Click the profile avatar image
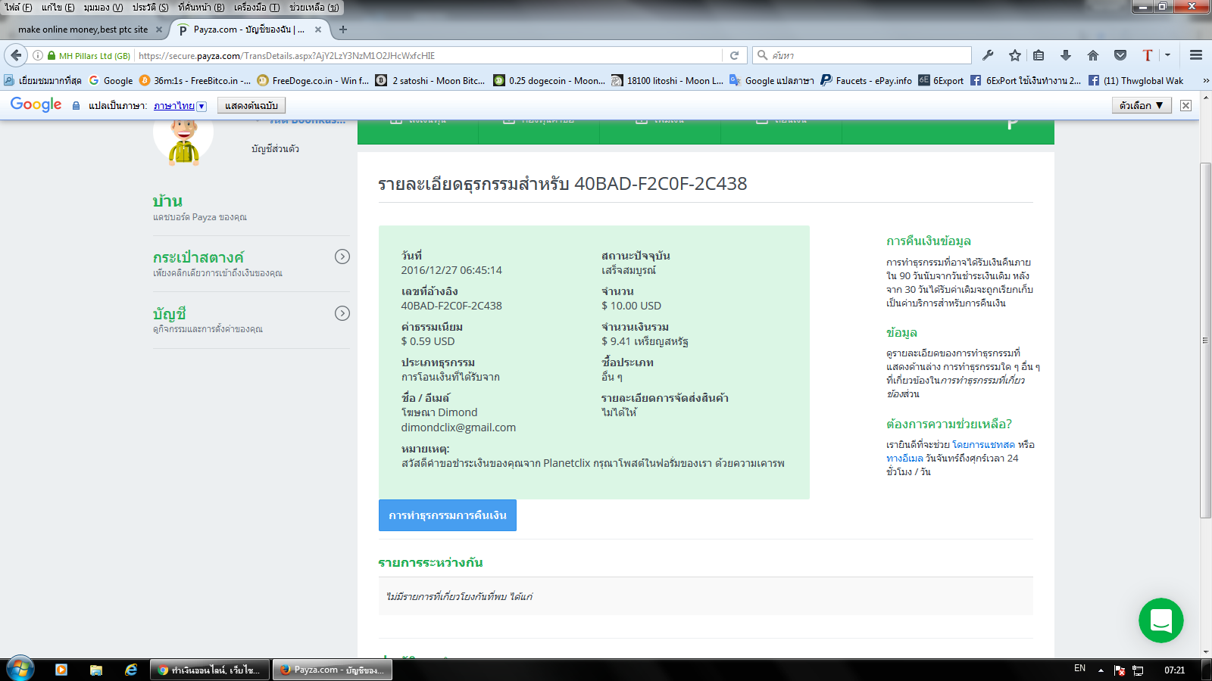 coord(183,142)
